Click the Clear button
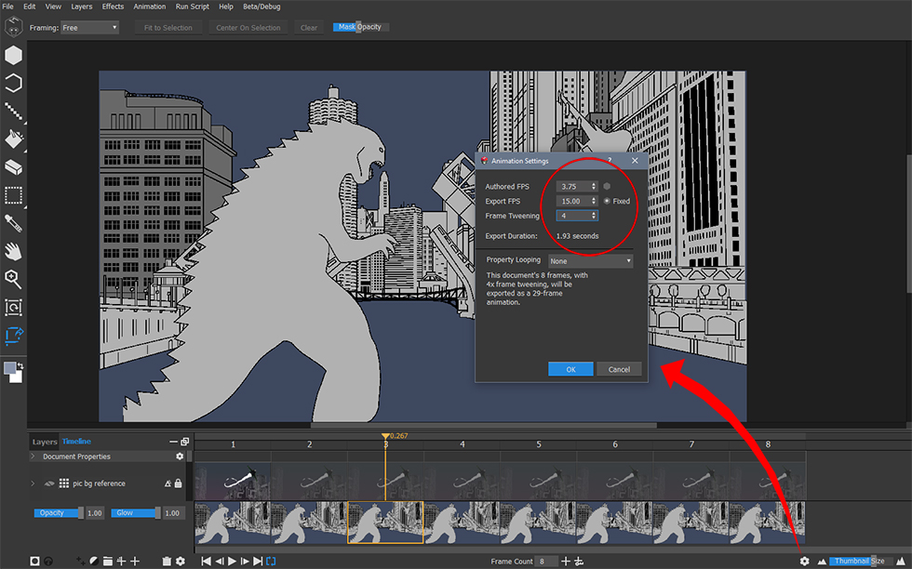912x569 pixels. 309,27
